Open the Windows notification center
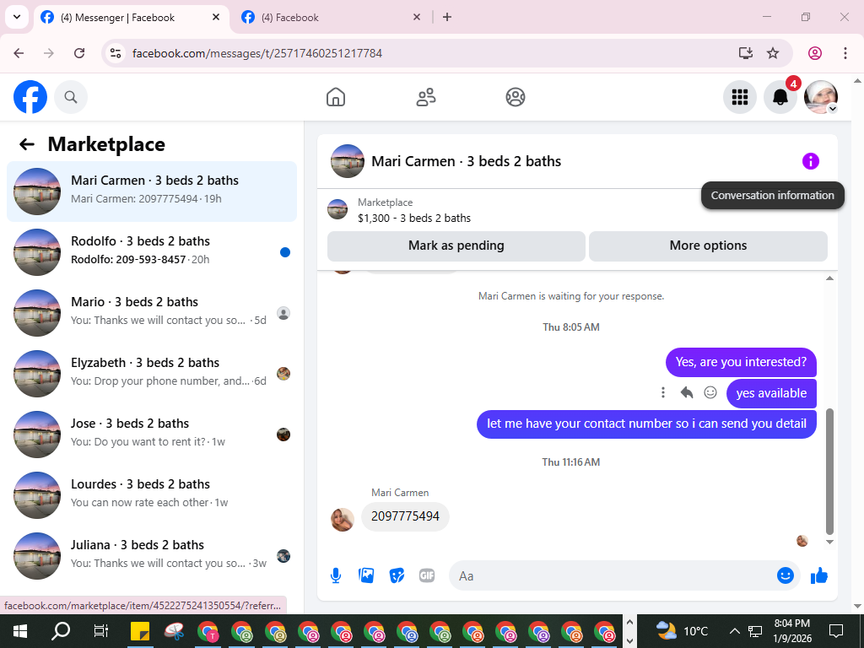Image resolution: width=864 pixels, height=648 pixels. point(836,631)
